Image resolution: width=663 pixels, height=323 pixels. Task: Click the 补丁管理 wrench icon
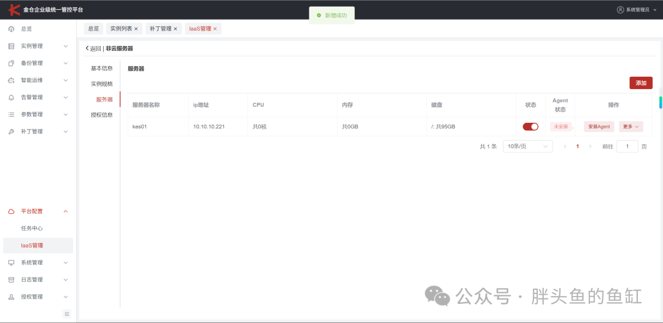click(12, 132)
